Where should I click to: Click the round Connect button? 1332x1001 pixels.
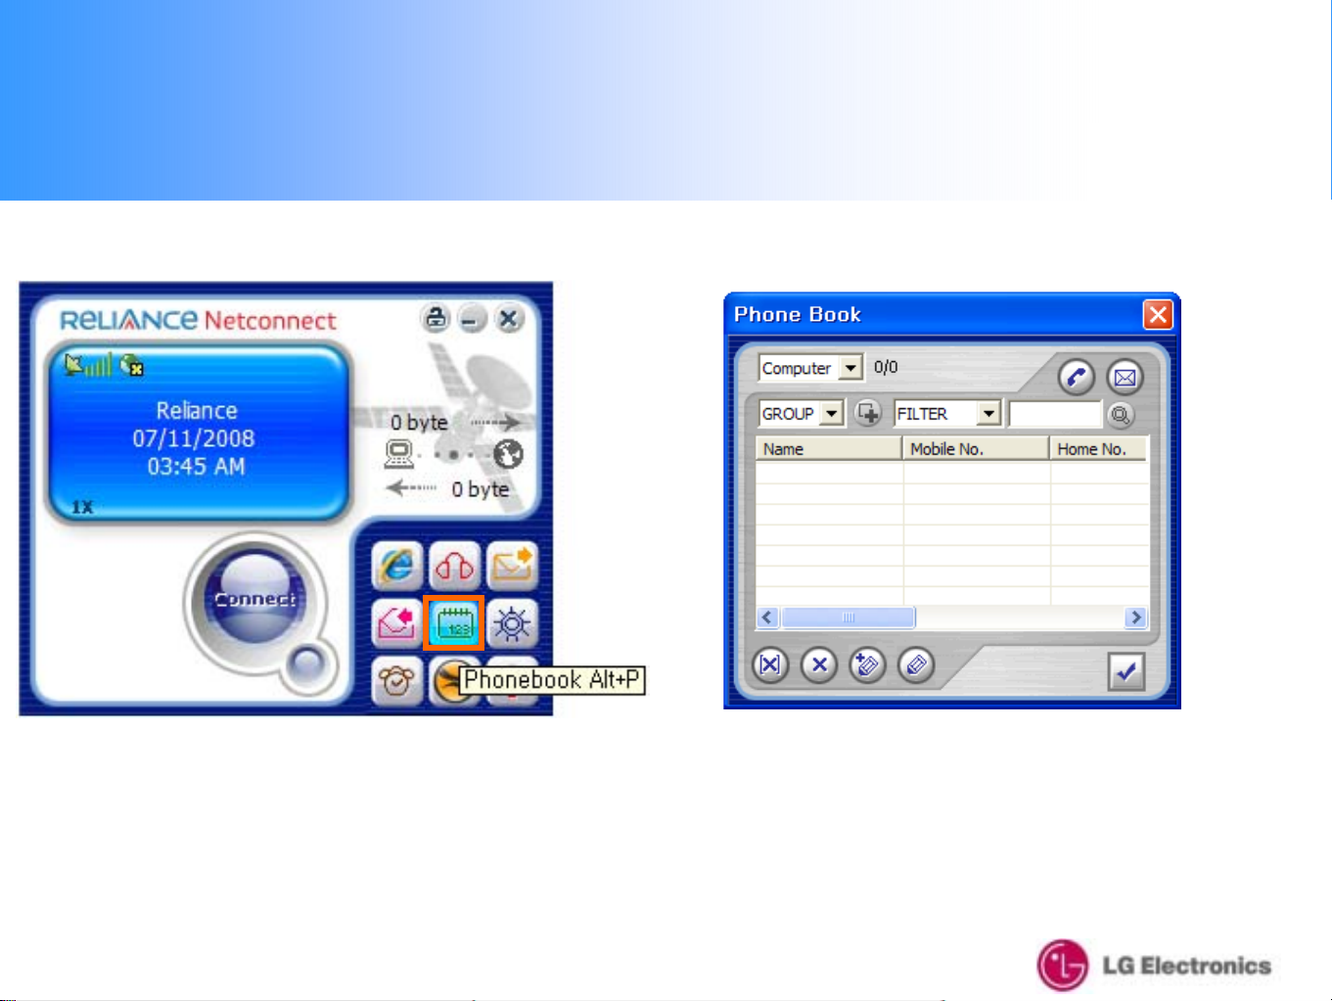pos(255,599)
